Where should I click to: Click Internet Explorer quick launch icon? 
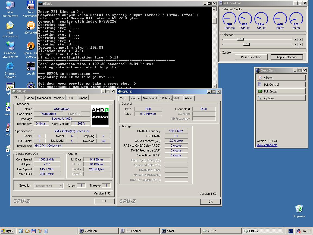pos(21,231)
